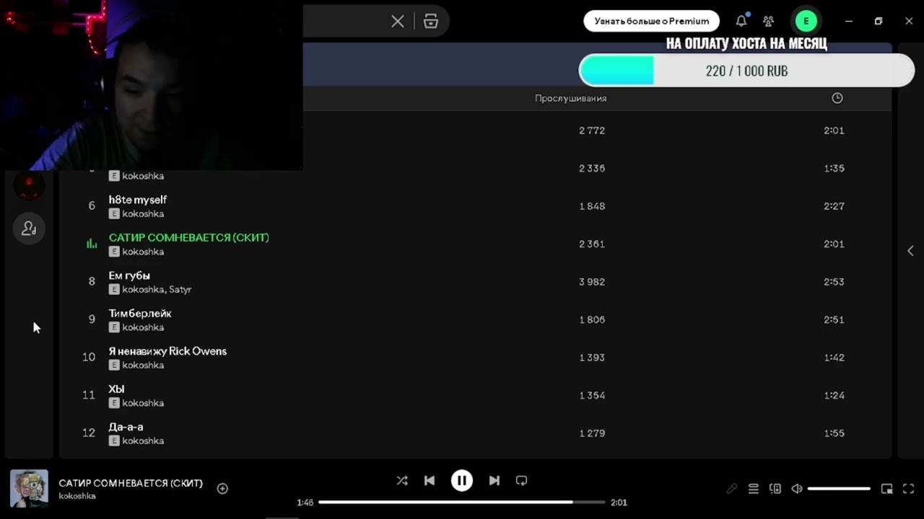Pause the playing track
The image size is (924, 519).
click(x=462, y=481)
